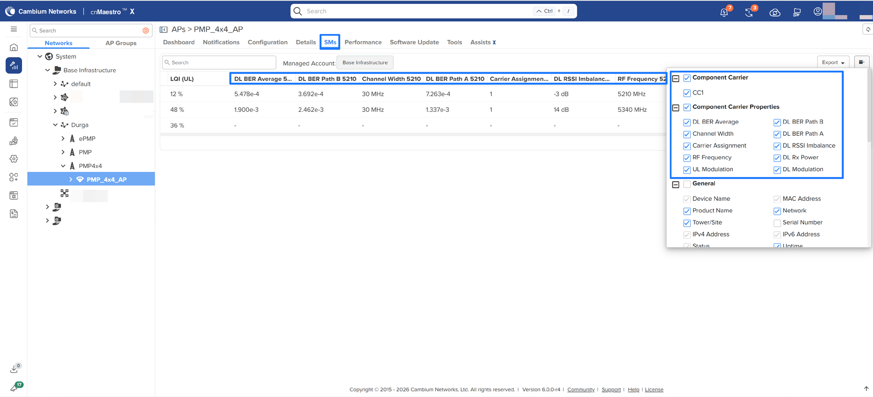Open the window-with-checkmark sidebar icon
873x397 pixels.
pos(14,123)
